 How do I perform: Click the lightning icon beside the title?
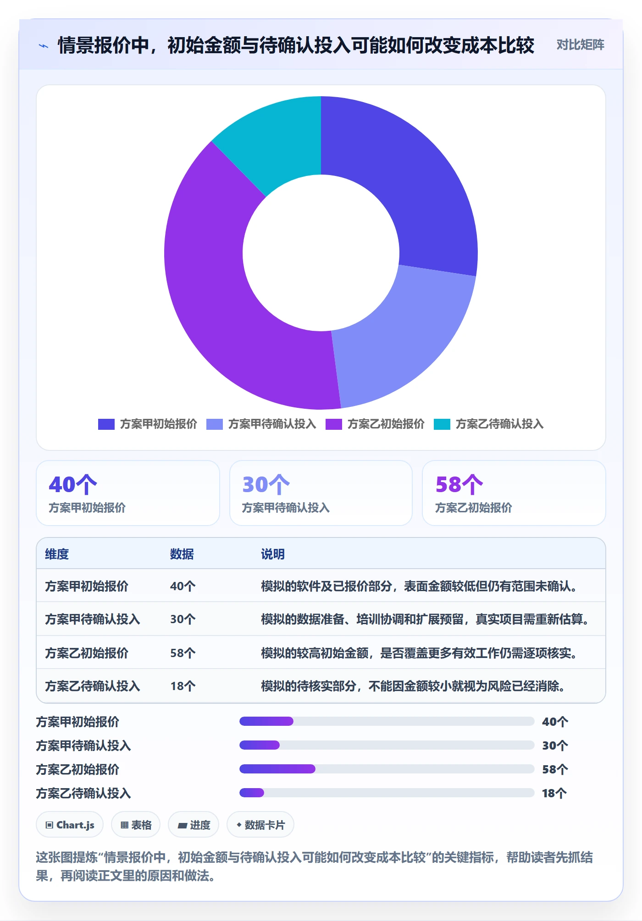(44, 46)
